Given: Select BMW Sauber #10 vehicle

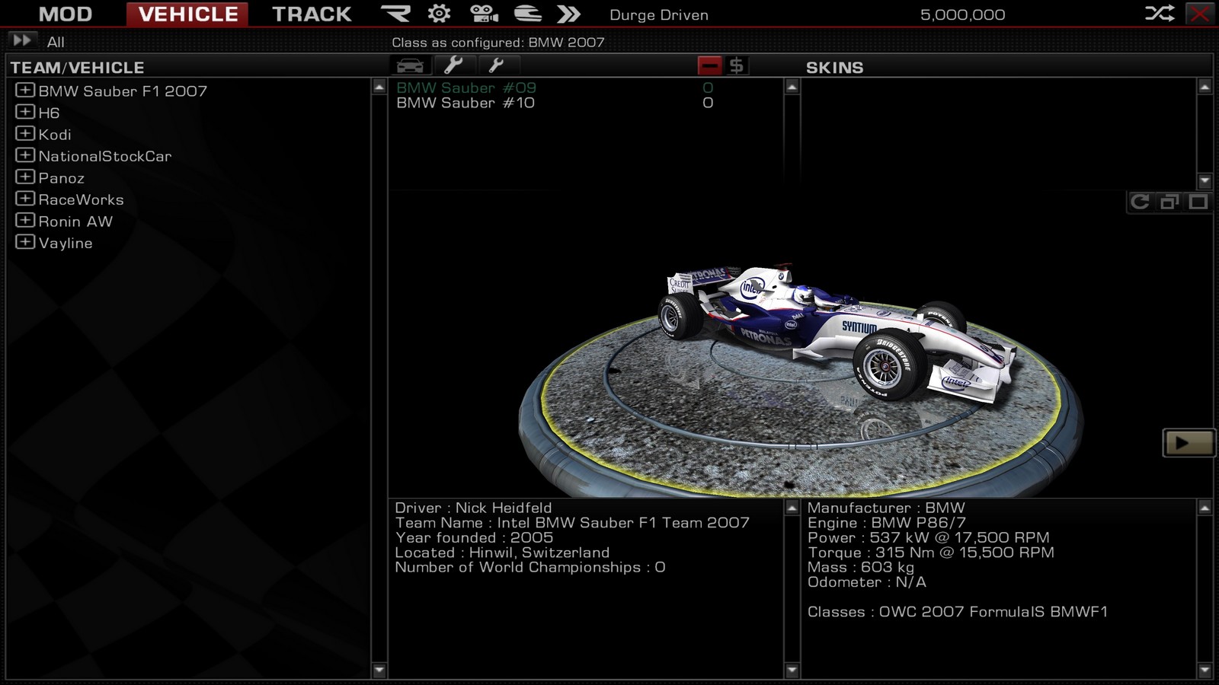Looking at the screenshot, I should coord(466,103).
